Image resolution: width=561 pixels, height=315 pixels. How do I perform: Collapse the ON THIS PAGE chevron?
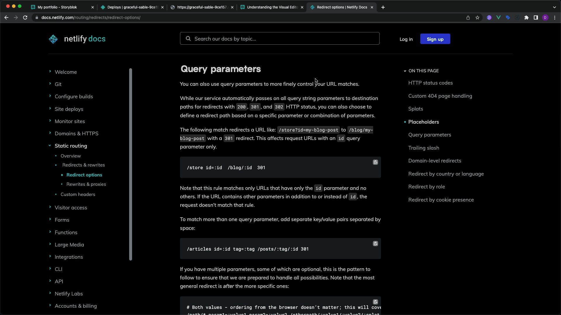pyautogui.click(x=405, y=71)
